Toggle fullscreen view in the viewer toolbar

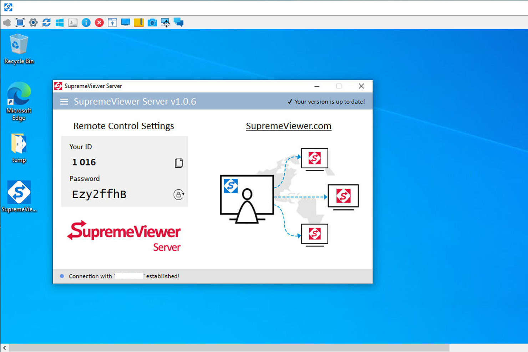(x=20, y=23)
